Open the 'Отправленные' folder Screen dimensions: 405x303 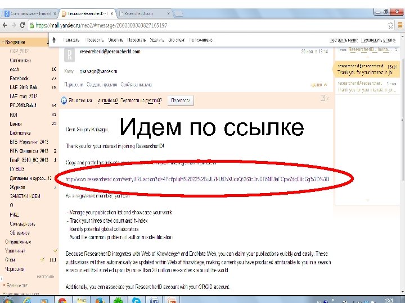(18, 242)
